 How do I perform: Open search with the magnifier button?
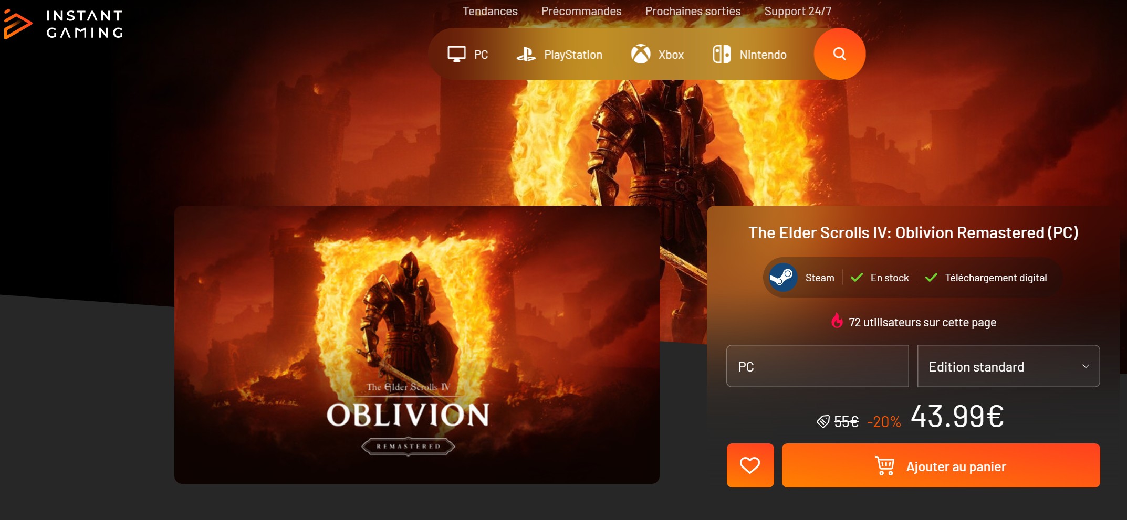tap(839, 54)
